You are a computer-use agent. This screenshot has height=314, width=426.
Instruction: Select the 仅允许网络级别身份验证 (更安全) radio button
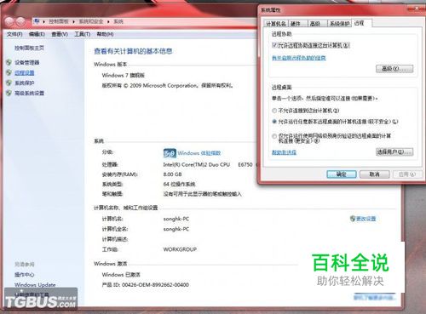274,136
